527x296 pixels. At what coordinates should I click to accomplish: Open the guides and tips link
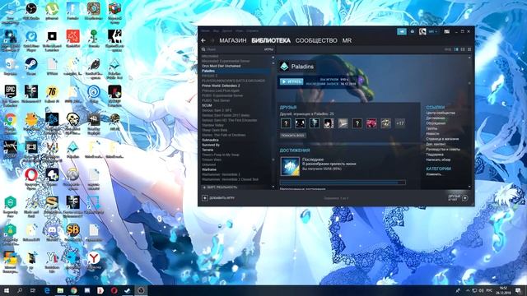(x=443, y=150)
